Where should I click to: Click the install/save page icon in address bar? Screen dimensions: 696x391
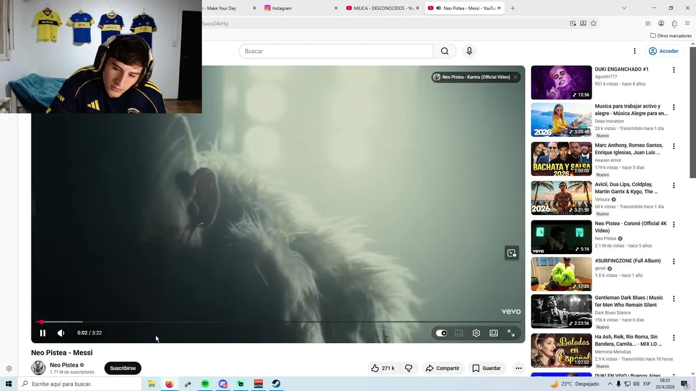click(583, 23)
